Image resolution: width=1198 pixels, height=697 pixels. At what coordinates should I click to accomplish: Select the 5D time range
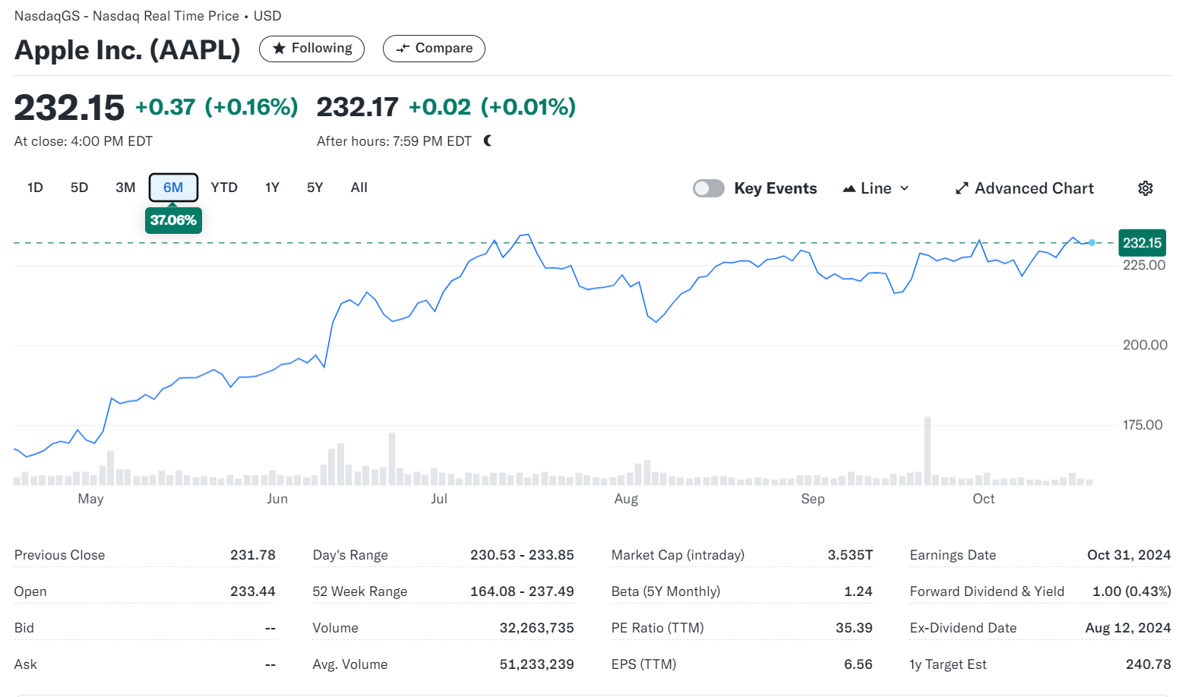tap(79, 188)
